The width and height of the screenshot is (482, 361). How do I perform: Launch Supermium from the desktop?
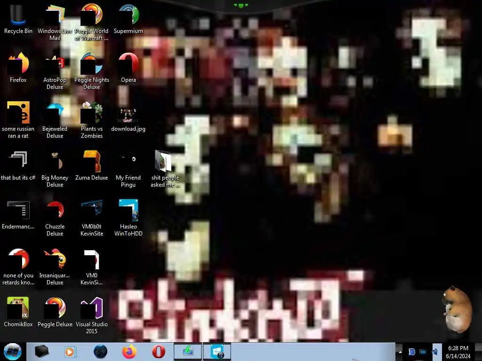click(x=128, y=19)
